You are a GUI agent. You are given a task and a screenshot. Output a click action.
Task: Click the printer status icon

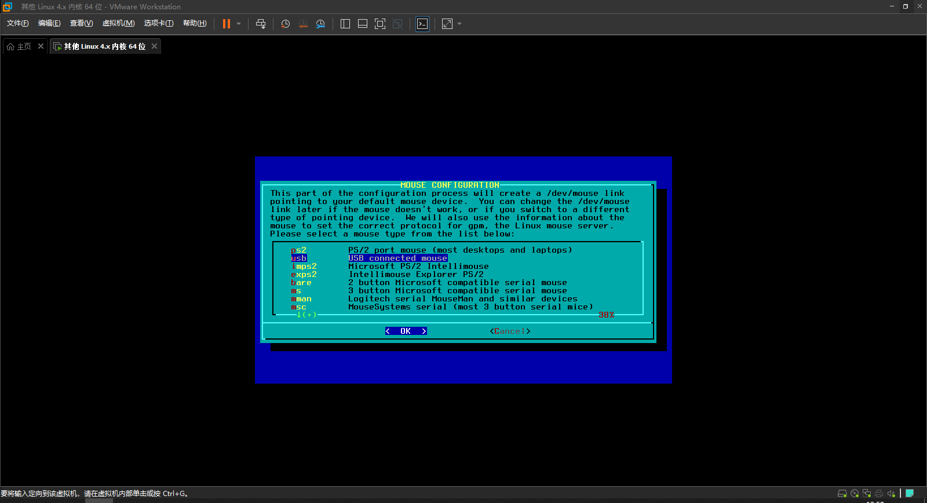tap(879, 494)
